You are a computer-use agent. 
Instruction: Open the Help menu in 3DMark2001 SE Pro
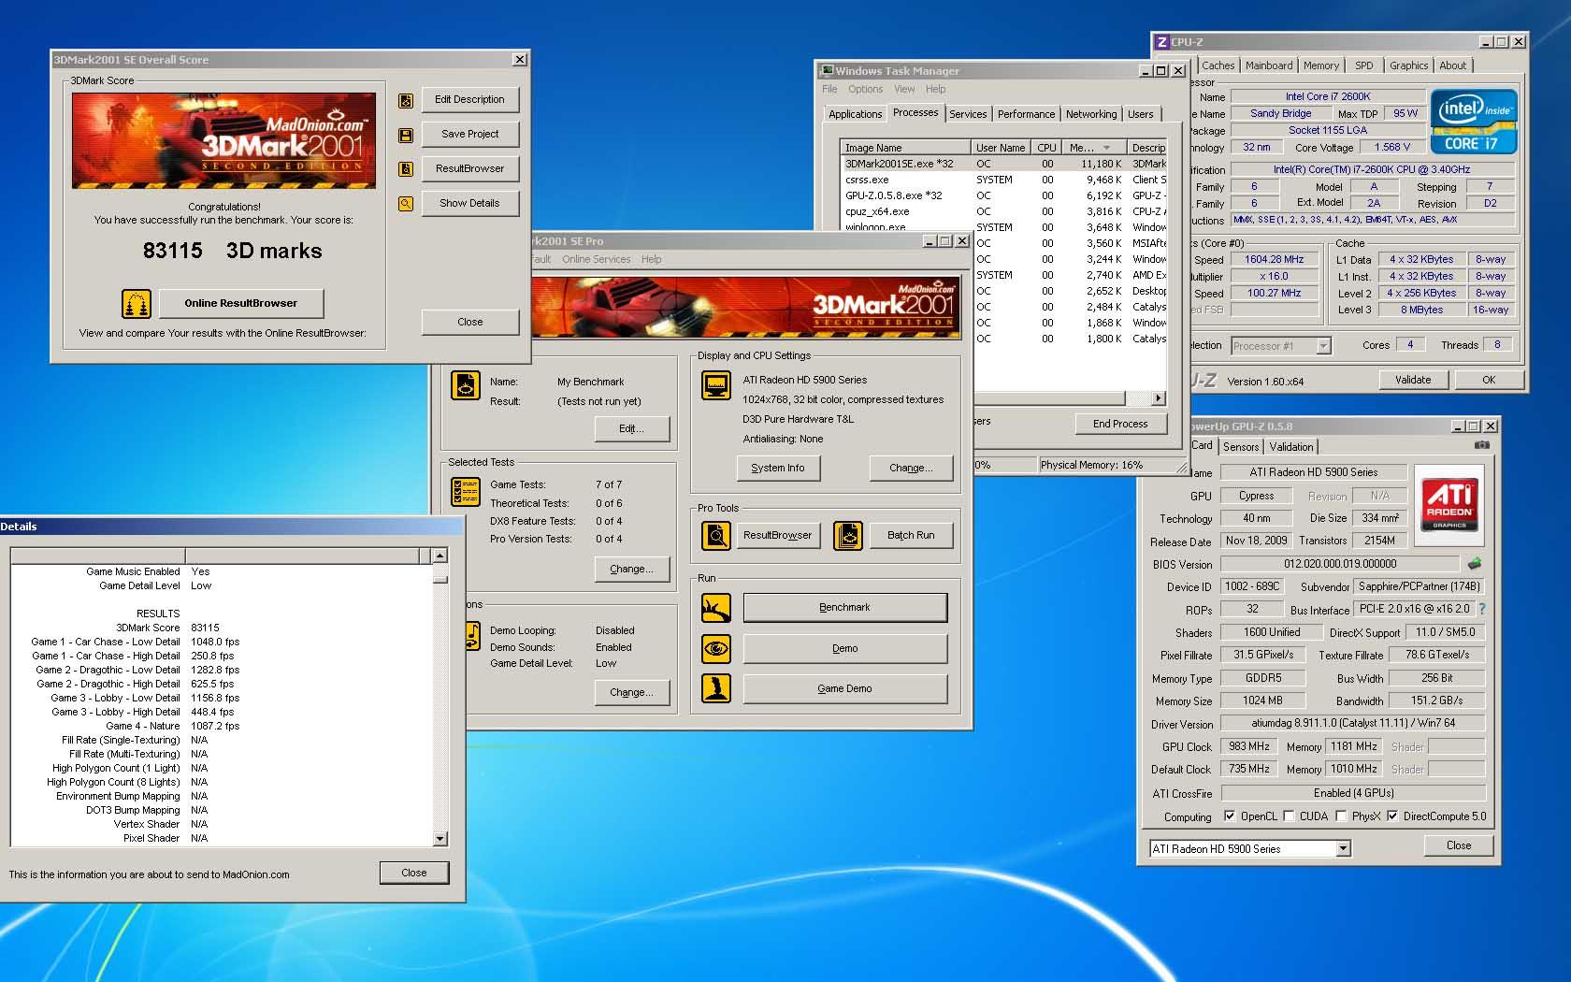pyautogui.click(x=652, y=259)
